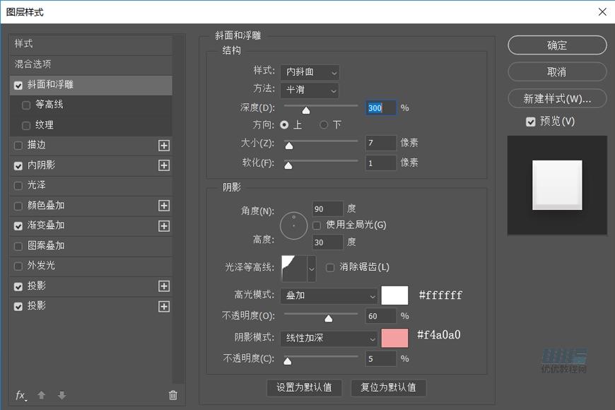Delete effect using the trash icon
The height and width of the screenshot is (410, 615).
(173, 395)
